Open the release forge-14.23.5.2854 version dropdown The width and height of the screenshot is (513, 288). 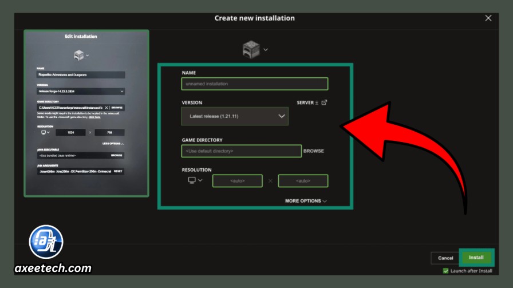pyautogui.click(x=81, y=91)
